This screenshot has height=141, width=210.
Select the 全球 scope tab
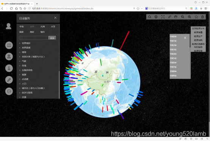[x=32, y=26]
